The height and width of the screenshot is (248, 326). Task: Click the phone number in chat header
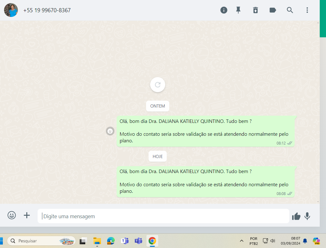47,10
